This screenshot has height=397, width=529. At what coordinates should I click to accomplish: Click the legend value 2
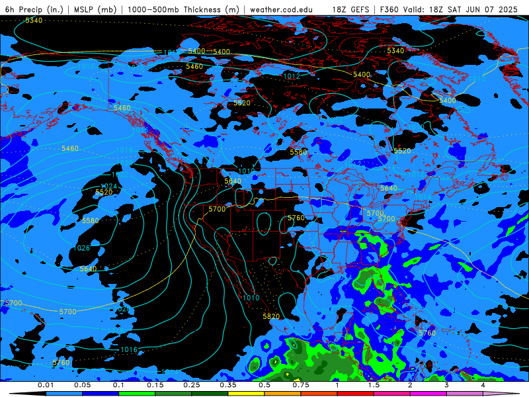coord(410,385)
